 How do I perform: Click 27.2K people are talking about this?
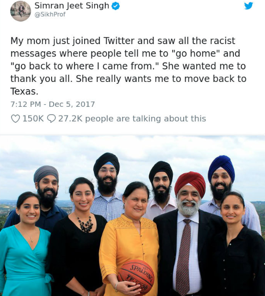(132, 119)
